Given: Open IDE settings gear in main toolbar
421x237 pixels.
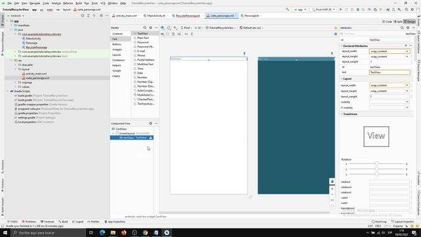Looking at the screenshot, I should [x=412, y=9].
